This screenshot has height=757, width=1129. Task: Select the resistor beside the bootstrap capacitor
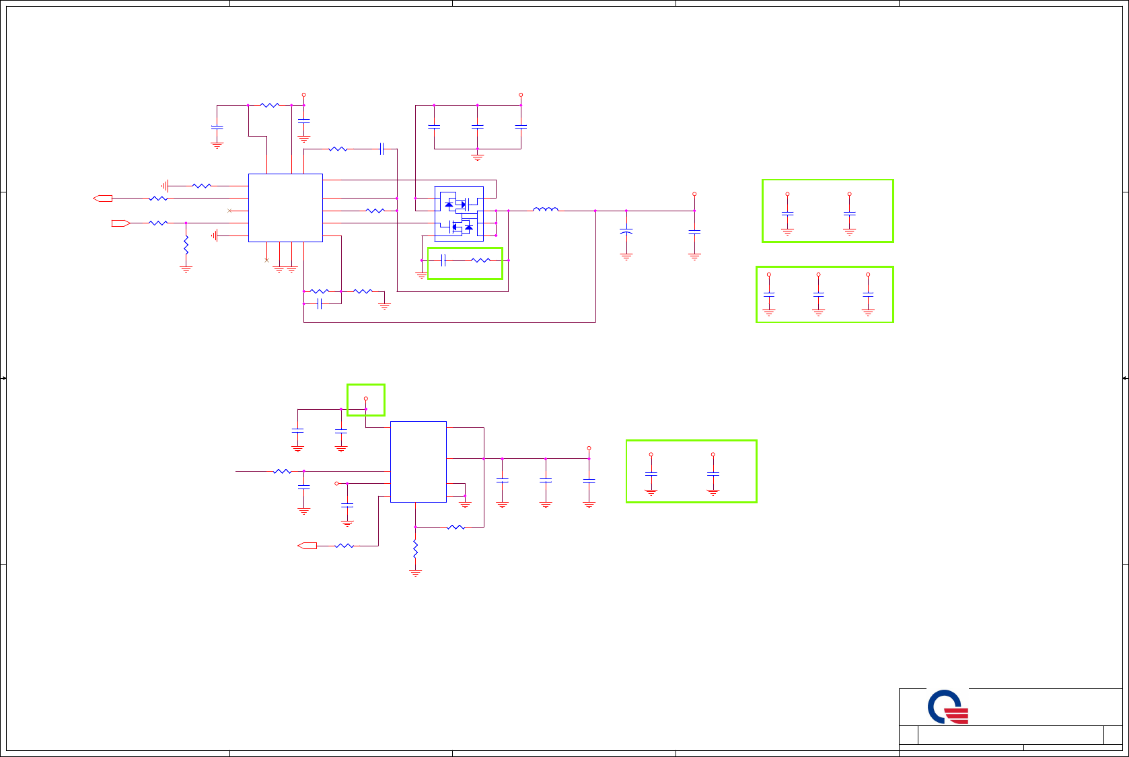(338, 149)
